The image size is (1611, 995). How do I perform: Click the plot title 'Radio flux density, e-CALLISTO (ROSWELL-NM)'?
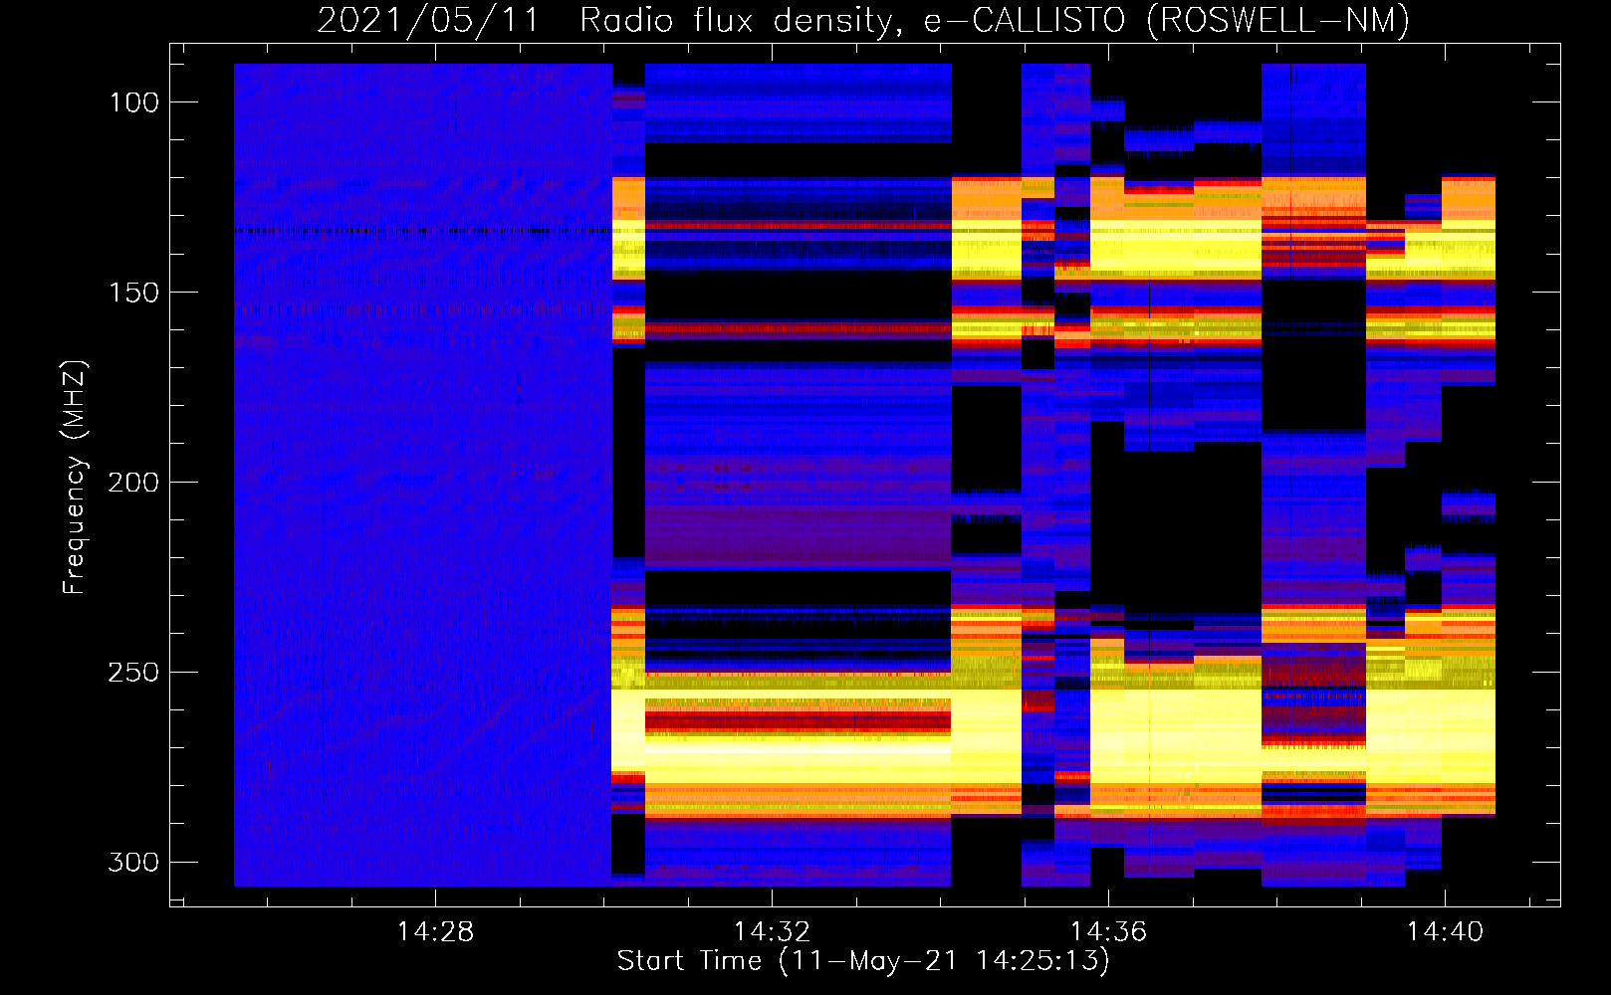click(x=995, y=20)
